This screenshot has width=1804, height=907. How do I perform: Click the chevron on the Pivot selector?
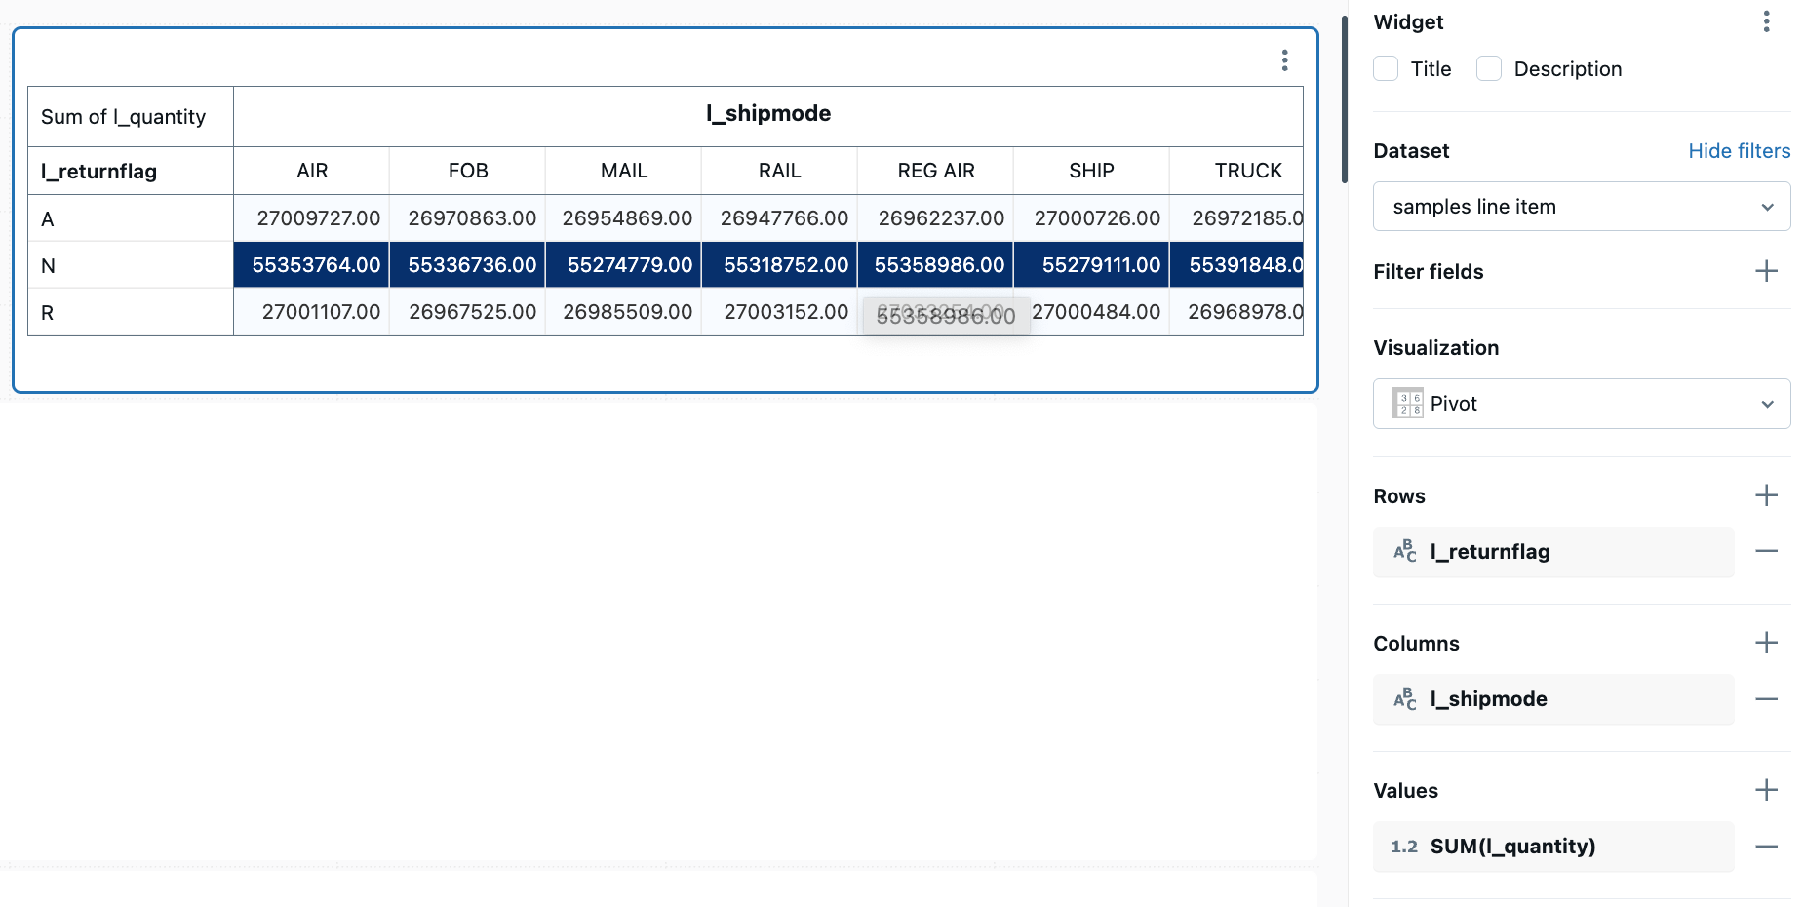pyautogui.click(x=1766, y=403)
